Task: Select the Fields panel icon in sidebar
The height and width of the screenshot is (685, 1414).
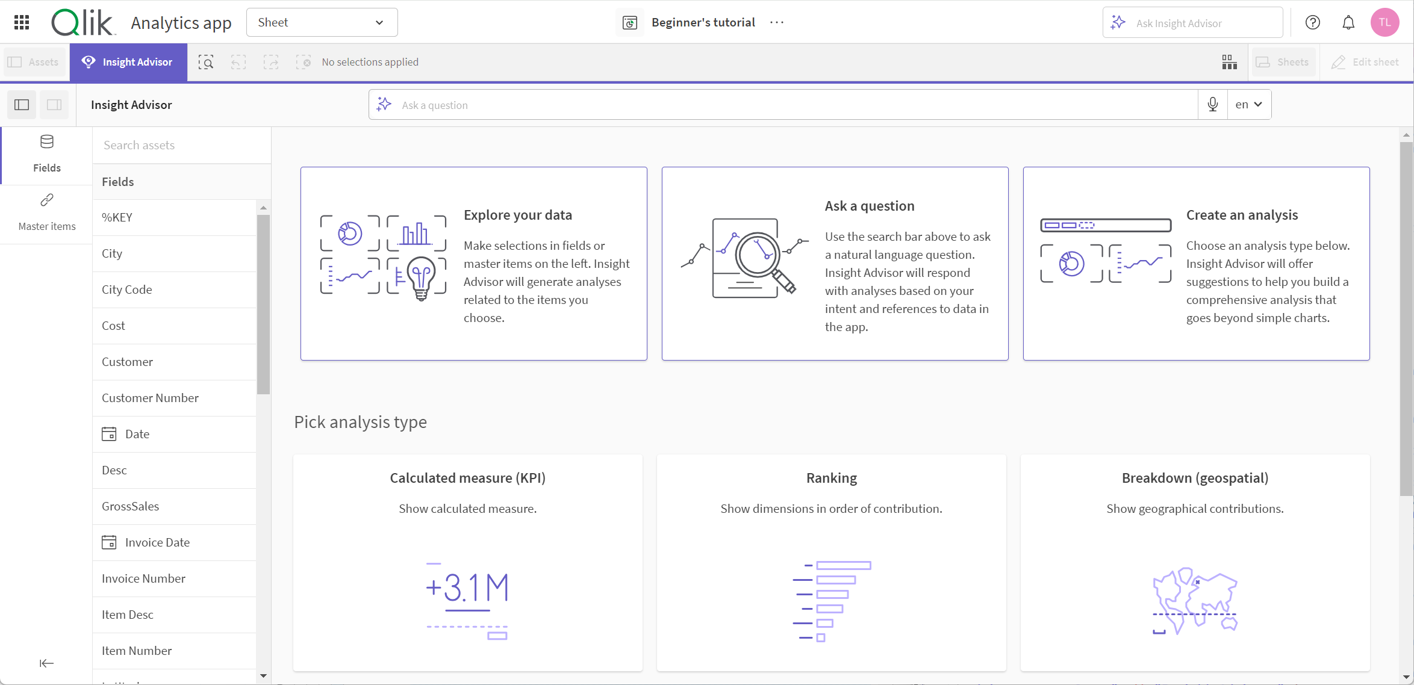Action: (45, 141)
